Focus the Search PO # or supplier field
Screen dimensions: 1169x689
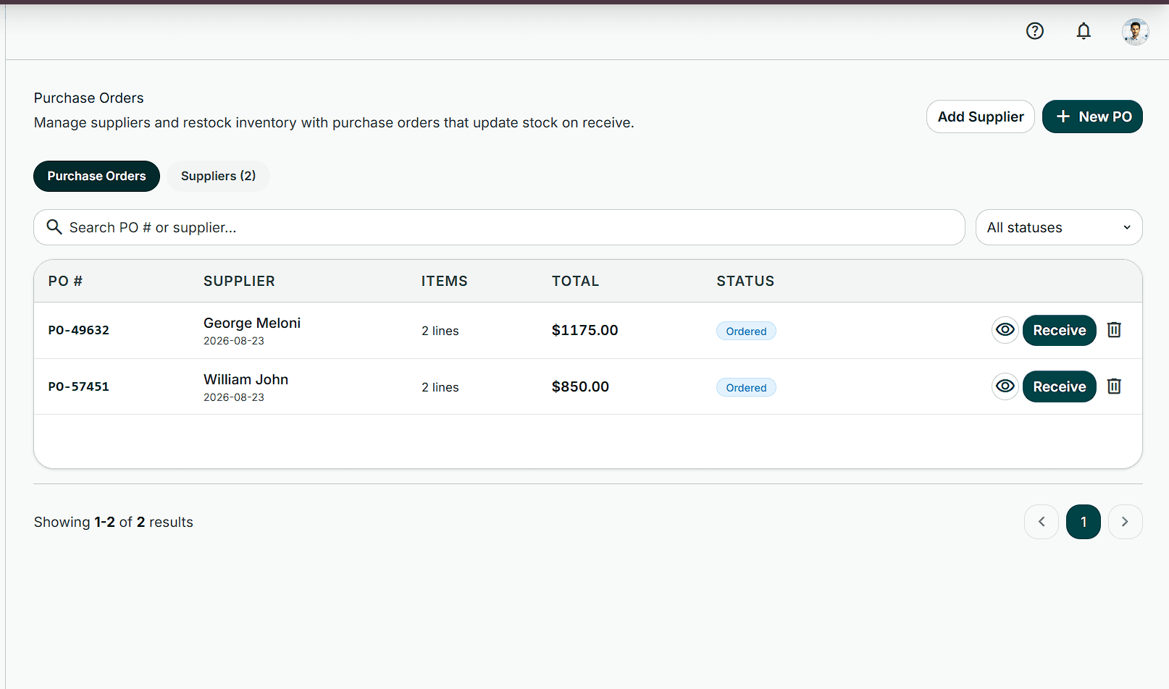499,227
